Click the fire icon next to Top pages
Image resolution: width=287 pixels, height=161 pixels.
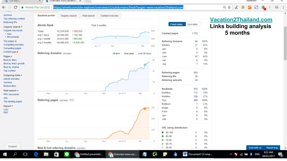pyautogui.click(x=16, y=41)
